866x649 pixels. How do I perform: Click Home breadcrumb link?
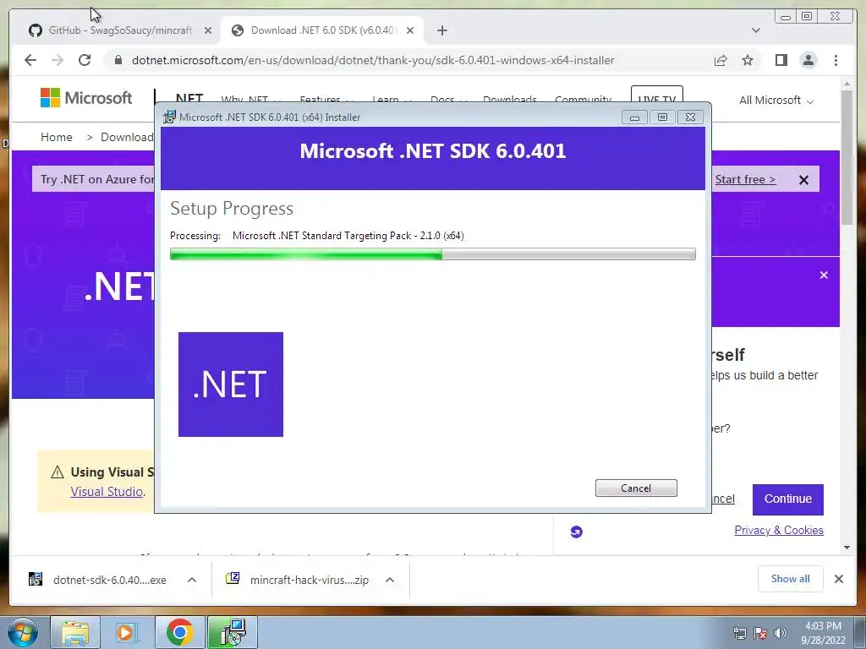(x=57, y=137)
